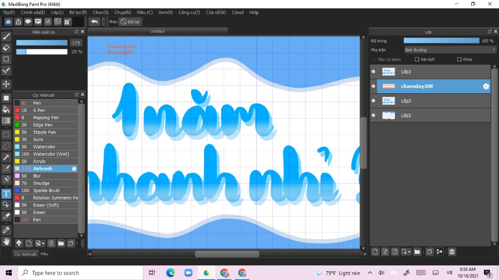Screen dimensions: 499x280
Task: Select the Shape (square outline) tool
Action: click(x=6, y=59)
